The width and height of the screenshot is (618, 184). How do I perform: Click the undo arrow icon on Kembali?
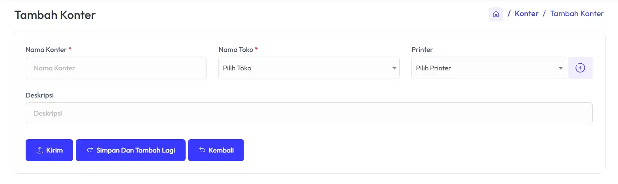pos(202,150)
